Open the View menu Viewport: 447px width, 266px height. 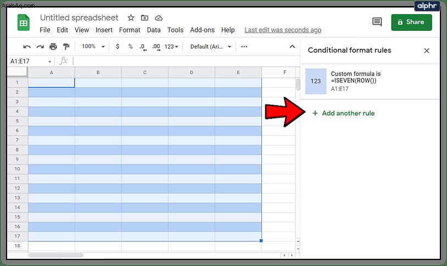click(x=81, y=30)
